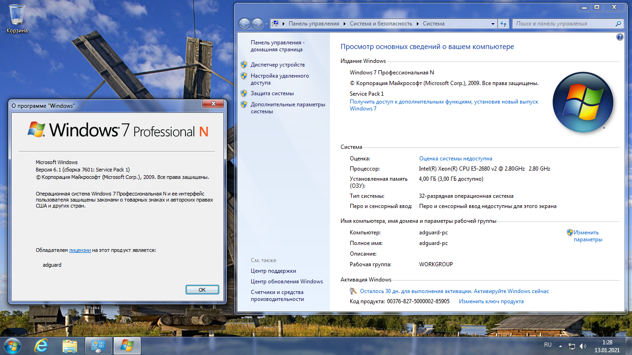Open Windows Explorer from the taskbar
Image resolution: width=632 pixels, height=355 pixels.
70,346
